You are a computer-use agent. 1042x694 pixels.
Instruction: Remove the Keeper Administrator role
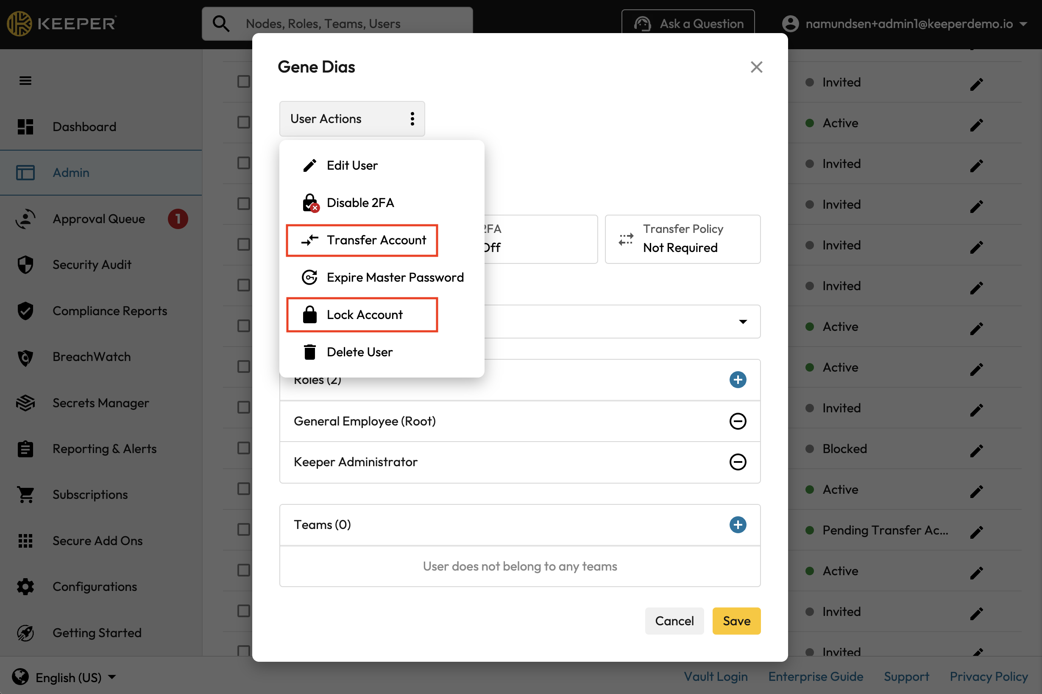click(737, 462)
